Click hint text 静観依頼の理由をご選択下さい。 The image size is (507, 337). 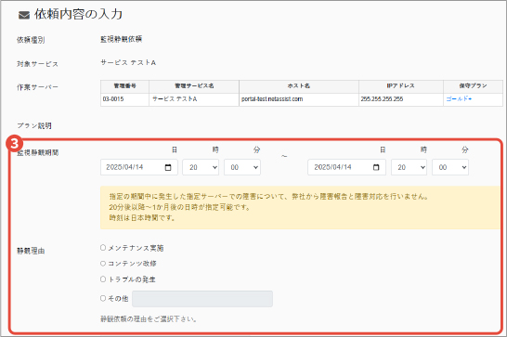point(149,319)
